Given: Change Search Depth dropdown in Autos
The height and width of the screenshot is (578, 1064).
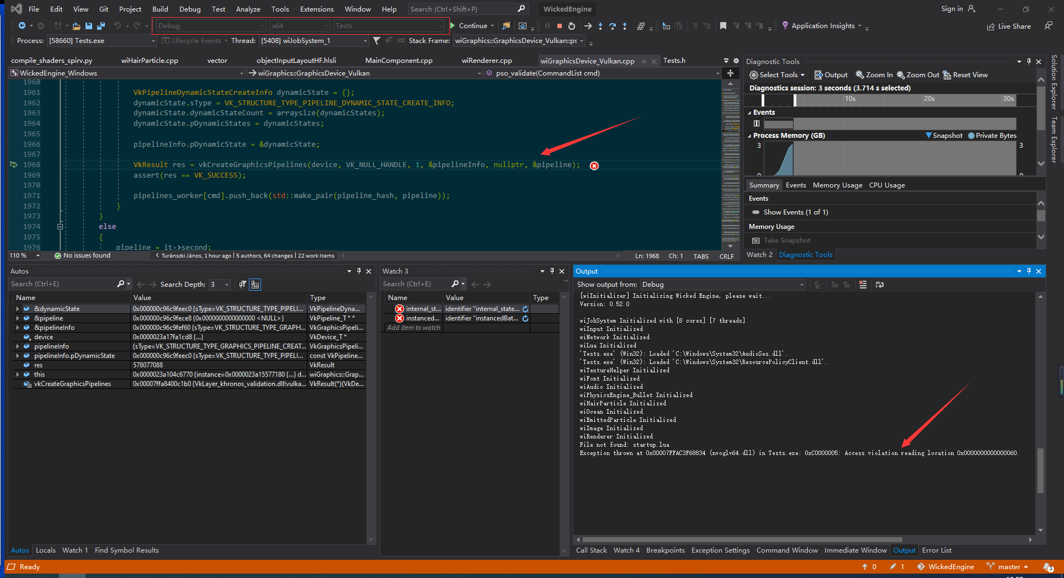Looking at the screenshot, I should [x=219, y=285].
